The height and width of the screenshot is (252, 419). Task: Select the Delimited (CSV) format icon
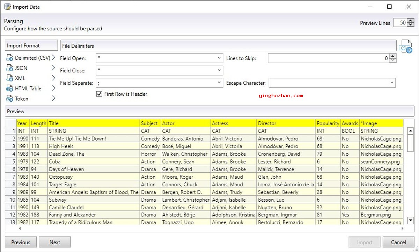pyautogui.click(x=9, y=58)
